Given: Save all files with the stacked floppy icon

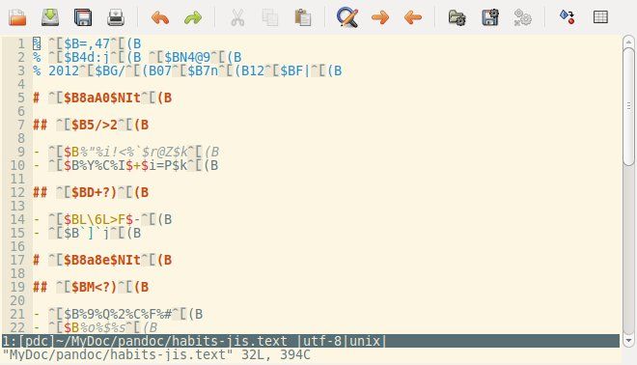Looking at the screenshot, I should click(x=83, y=17).
